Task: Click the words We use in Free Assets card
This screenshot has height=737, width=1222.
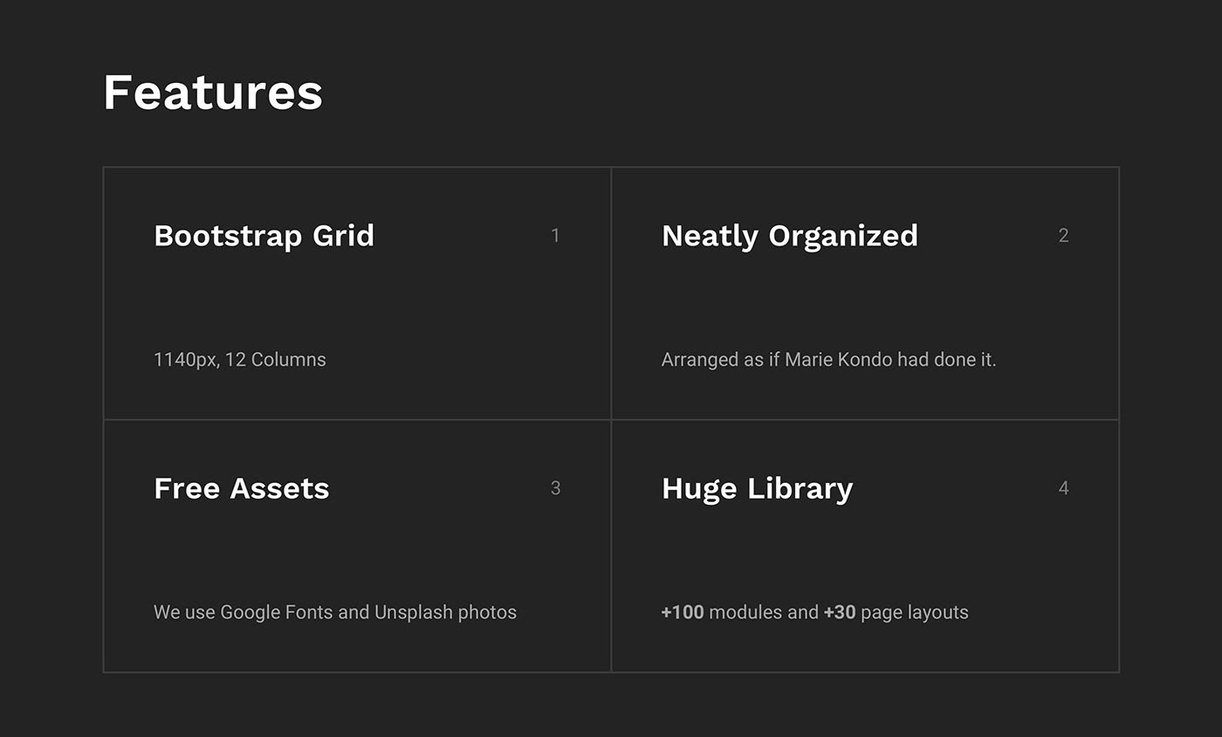Action: [184, 613]
